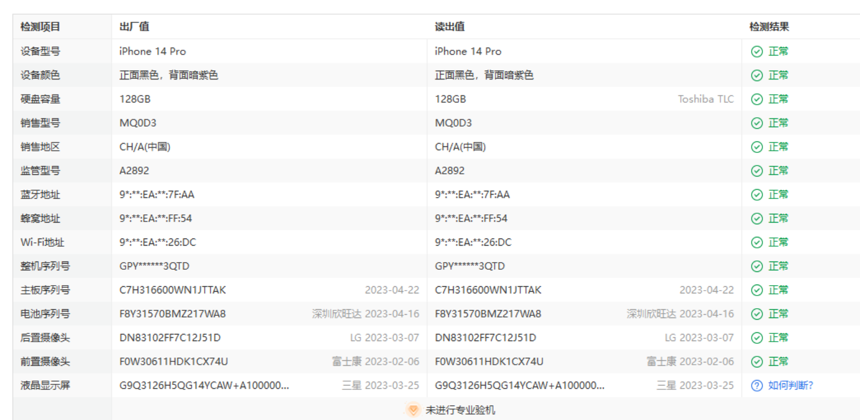Click the green check icon in 销售地区 row
Viewport: 860px width, 420px height.
pyautogui.click(x=757, y=147)
